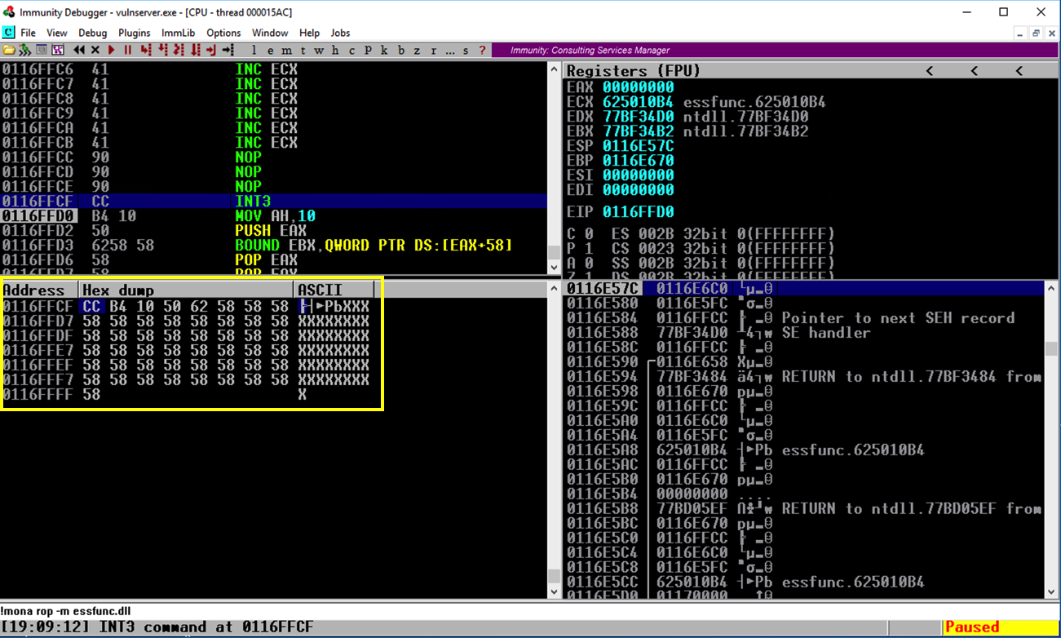Screen dimensions: 1061x638
Task: Show handles with the 'h' button
Action: pyautogui.click(x=335, y=51)
